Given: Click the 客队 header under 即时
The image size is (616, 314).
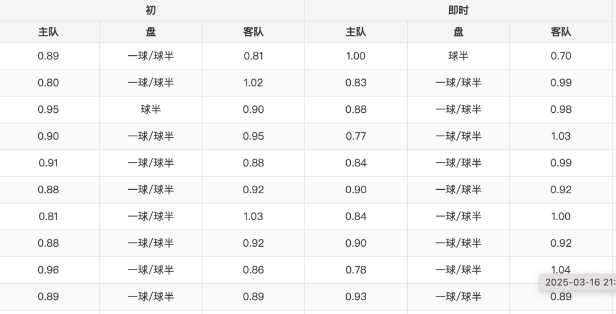Looking at the screenshot, I should (561, 32).
